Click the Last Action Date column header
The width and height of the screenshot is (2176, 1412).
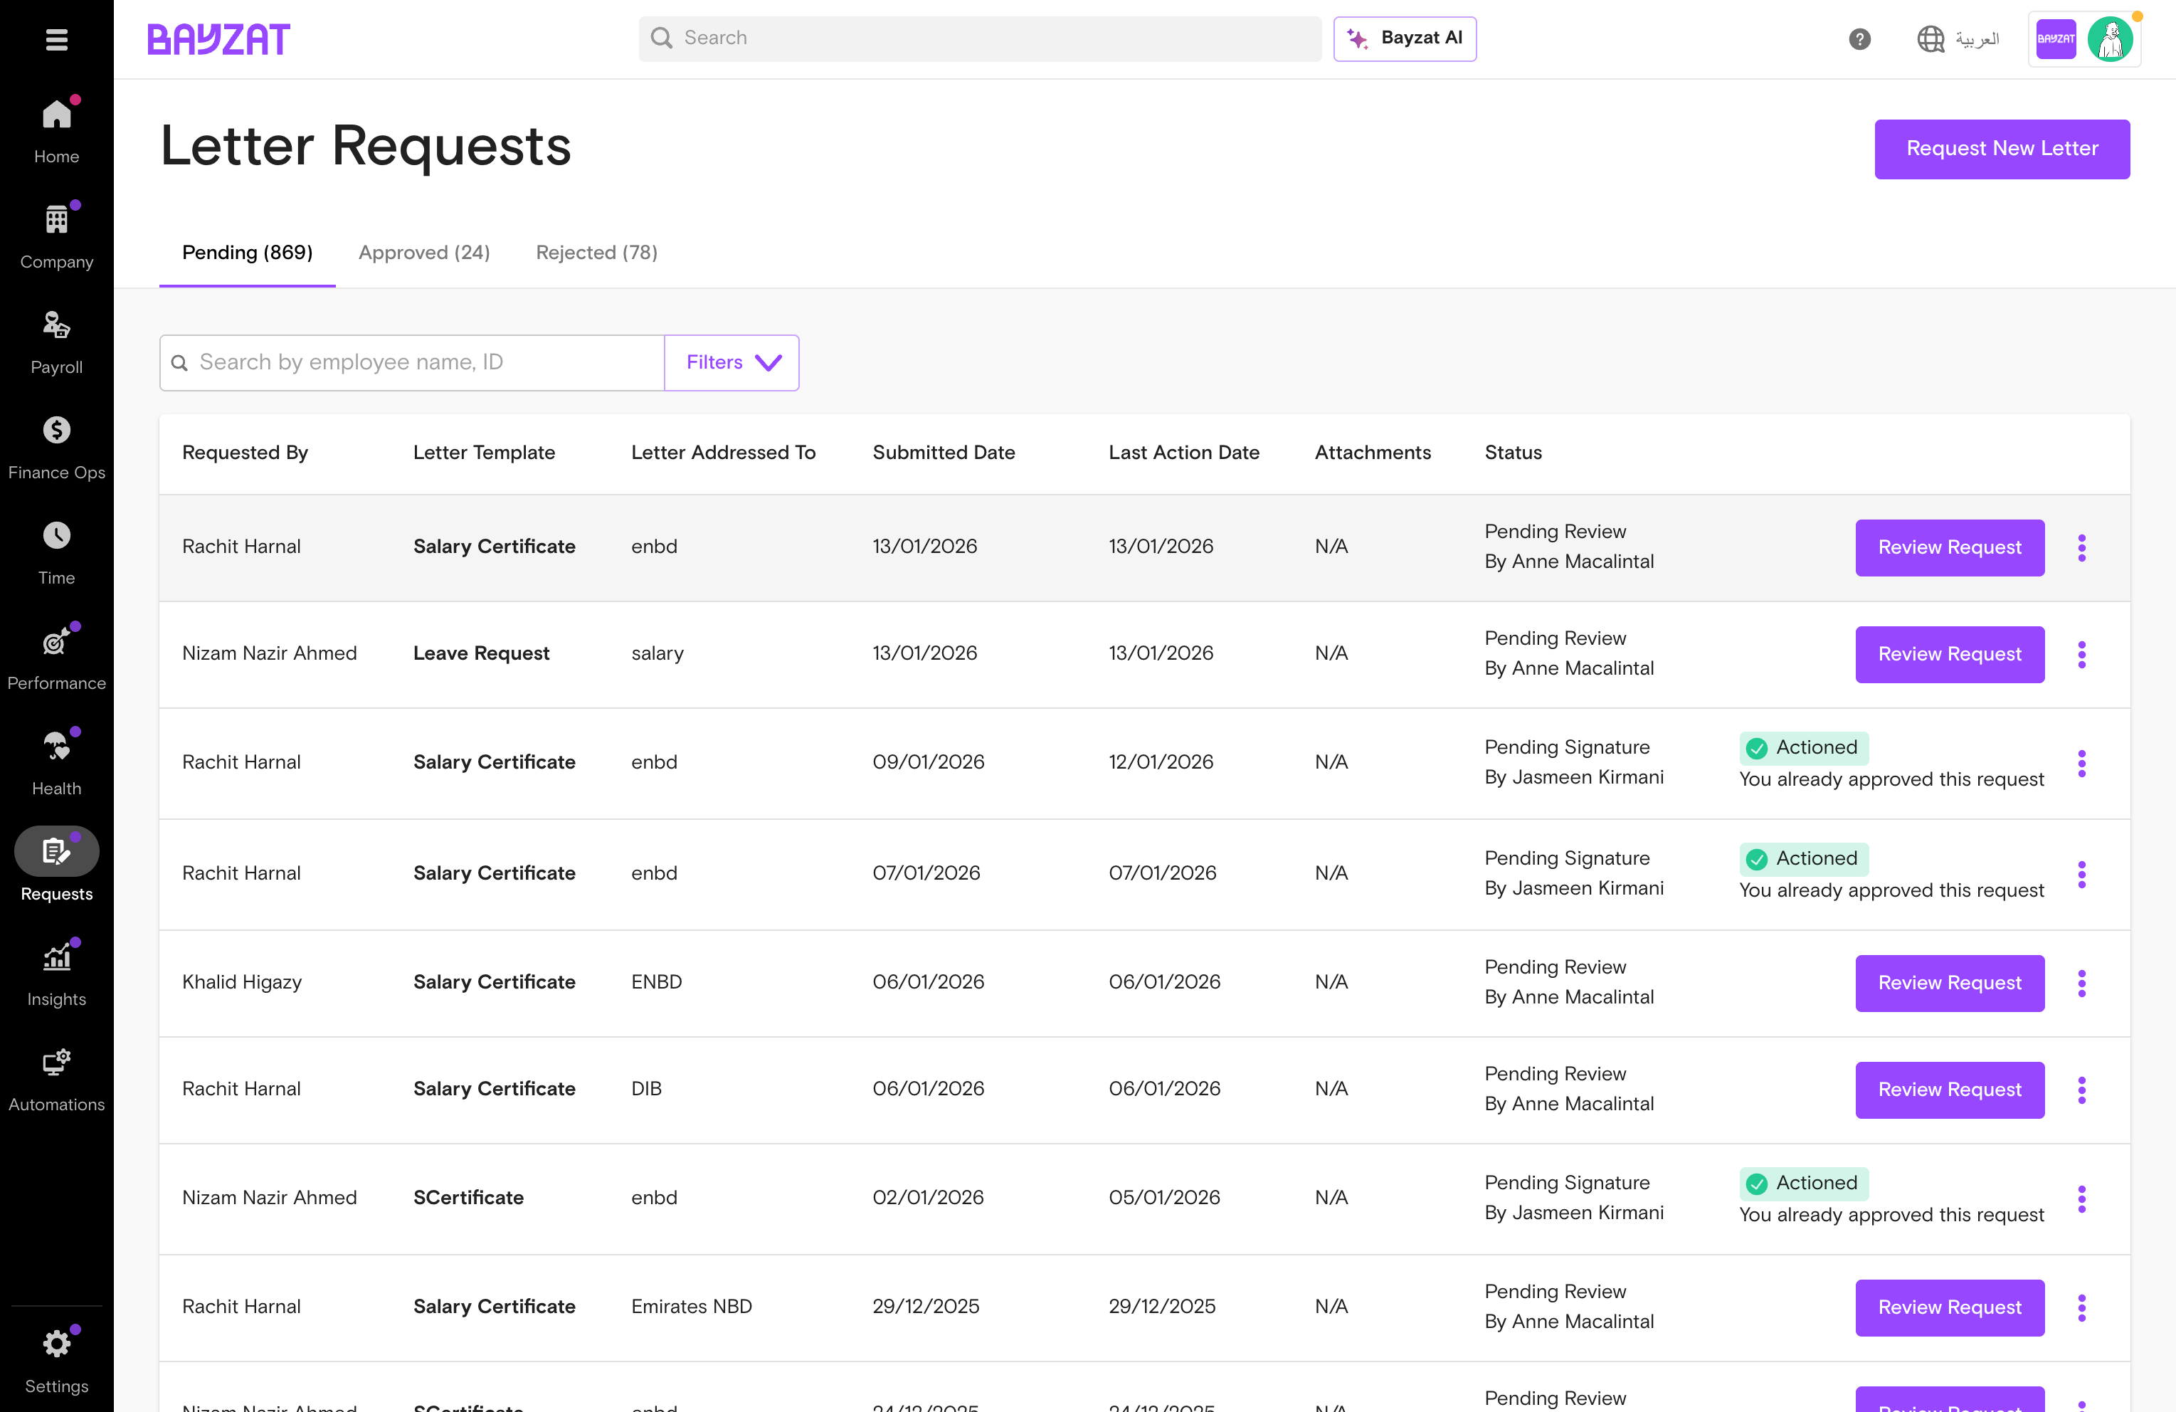[x=1184, y=453]
